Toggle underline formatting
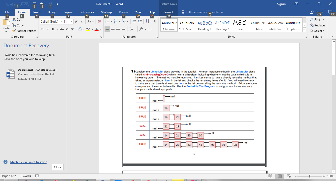The height and width of the screenshot is (181, 336). [x=53, y=29]
